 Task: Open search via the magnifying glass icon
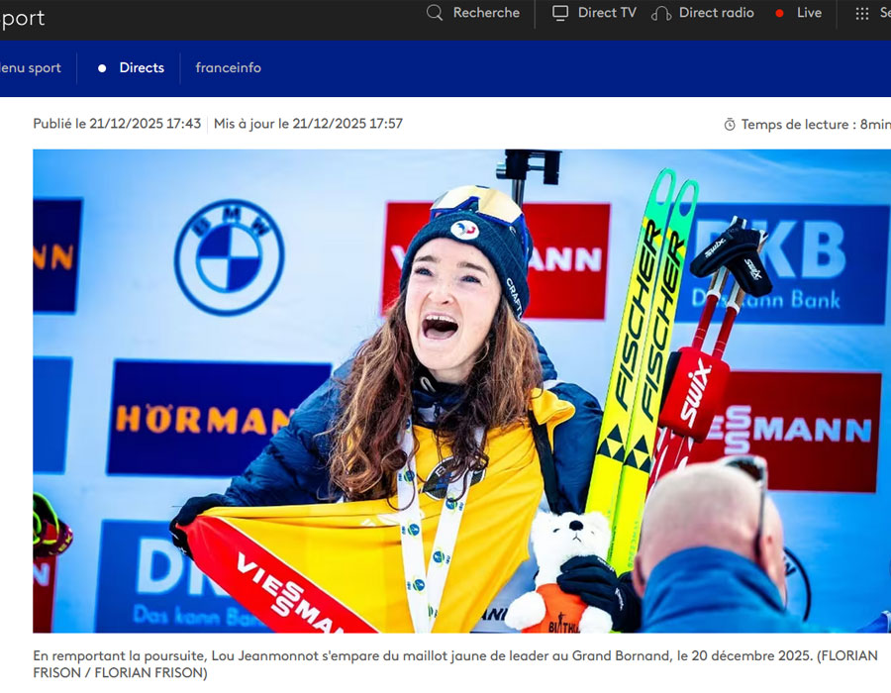434,13
